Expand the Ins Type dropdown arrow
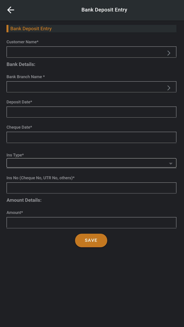This screenshot has height=327, width=184. [171, 163]
